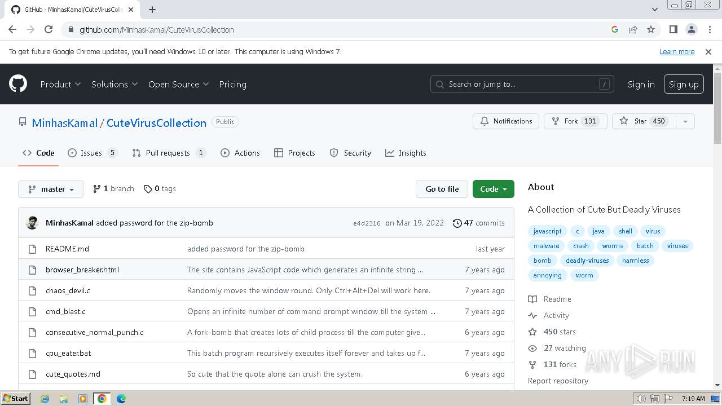
Task: Click the deadly-viruses topic tag
Action: pyautogui.click(x=587, y=261)
